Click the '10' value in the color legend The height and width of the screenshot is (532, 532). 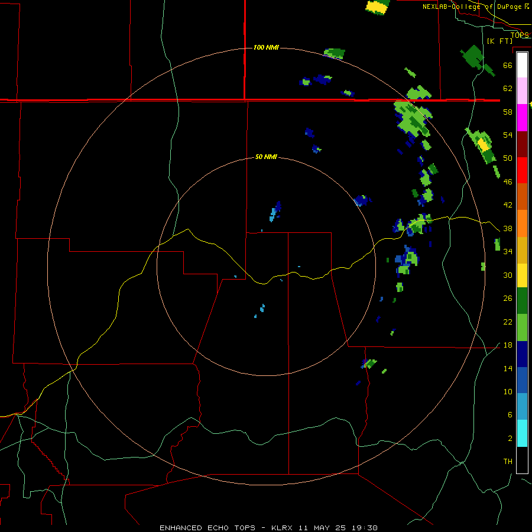(x=508, y=392)
